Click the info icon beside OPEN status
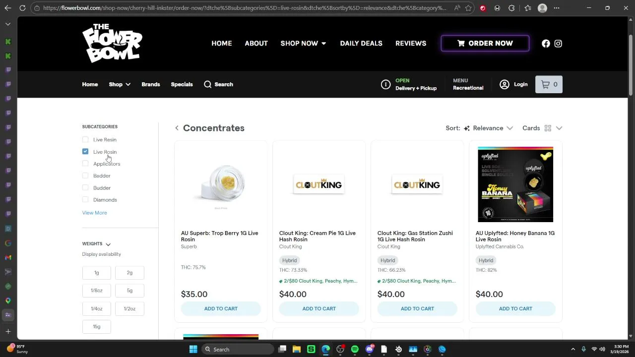The image size is (635, 357). 385,84
